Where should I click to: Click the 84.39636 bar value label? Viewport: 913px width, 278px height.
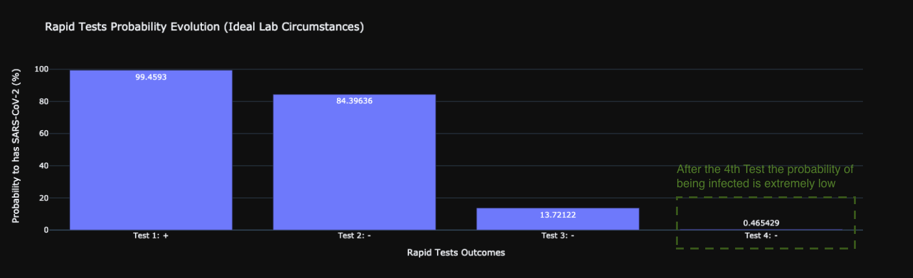pos(354,101)
